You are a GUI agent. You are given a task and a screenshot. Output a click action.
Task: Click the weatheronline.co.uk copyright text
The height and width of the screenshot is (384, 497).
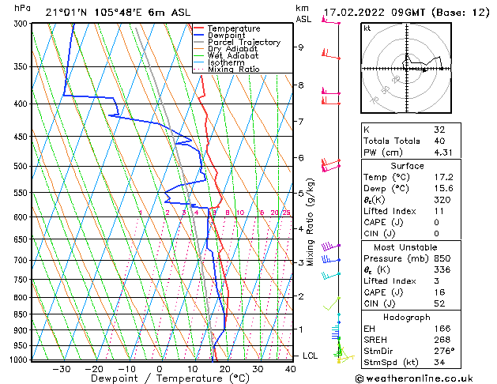pos(414,378)
